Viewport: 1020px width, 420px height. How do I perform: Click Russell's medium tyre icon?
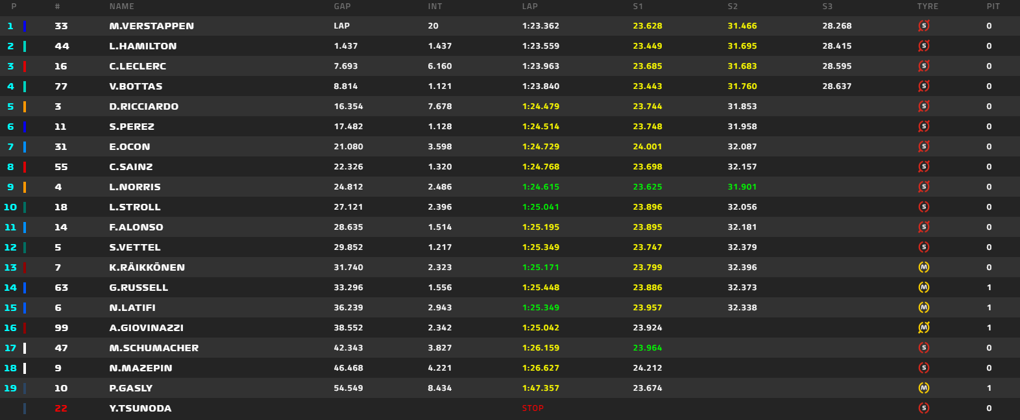(924, 288)
